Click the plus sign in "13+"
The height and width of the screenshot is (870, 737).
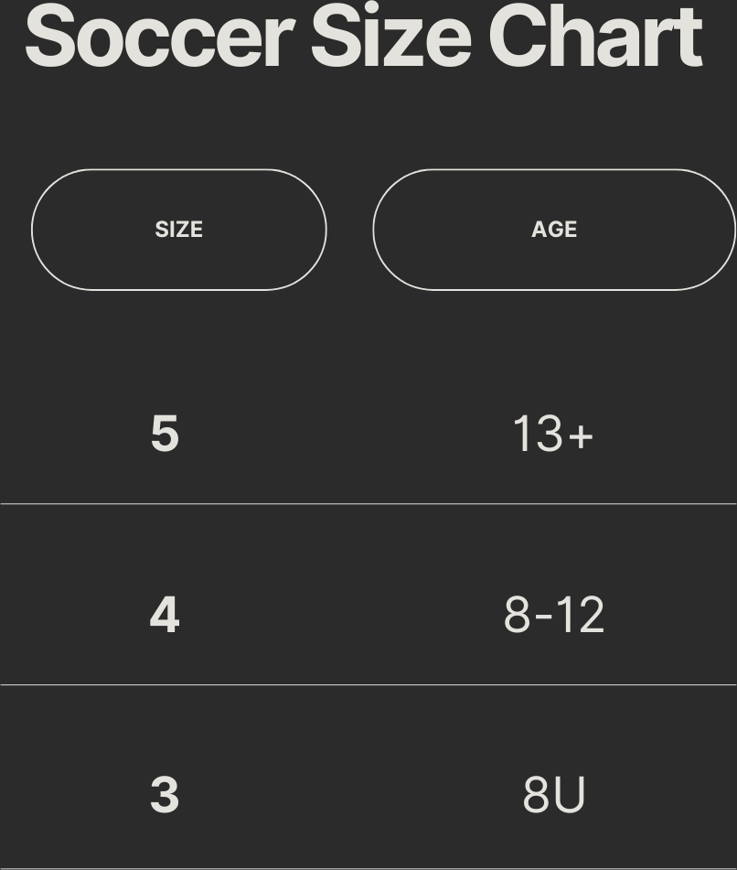click(581, 435)
